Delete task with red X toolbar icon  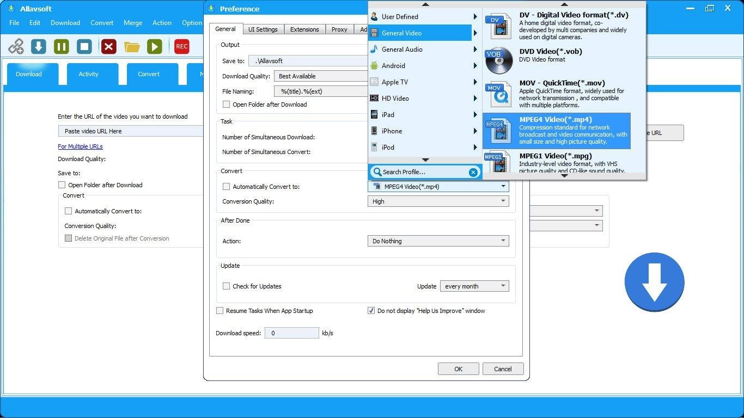point(109,47)
